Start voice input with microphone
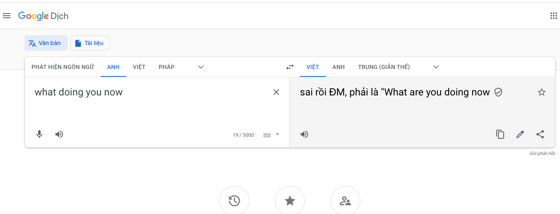 click(x=39, y=134)
